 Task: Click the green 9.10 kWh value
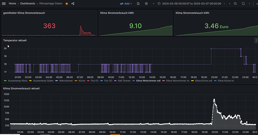point(135,26)
